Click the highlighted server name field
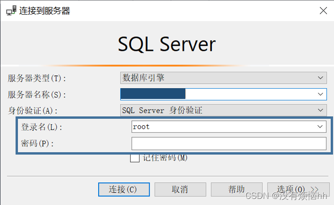The height and width of the screenshot is (205, 334). [x=224, y=94]
